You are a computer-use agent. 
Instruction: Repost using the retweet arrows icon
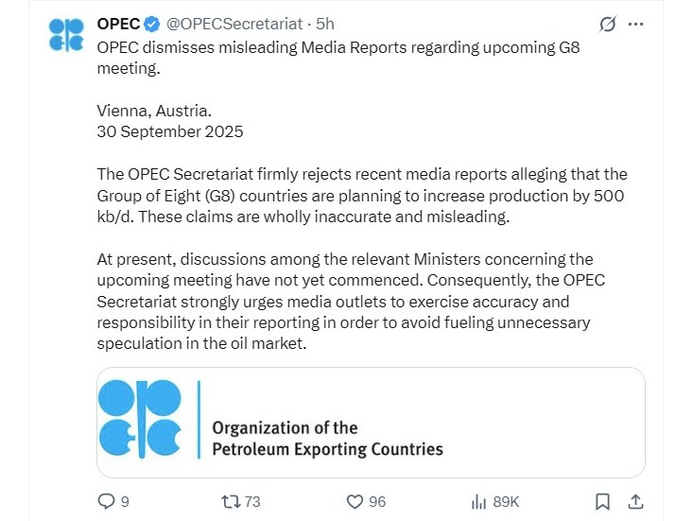click(230, 501)
